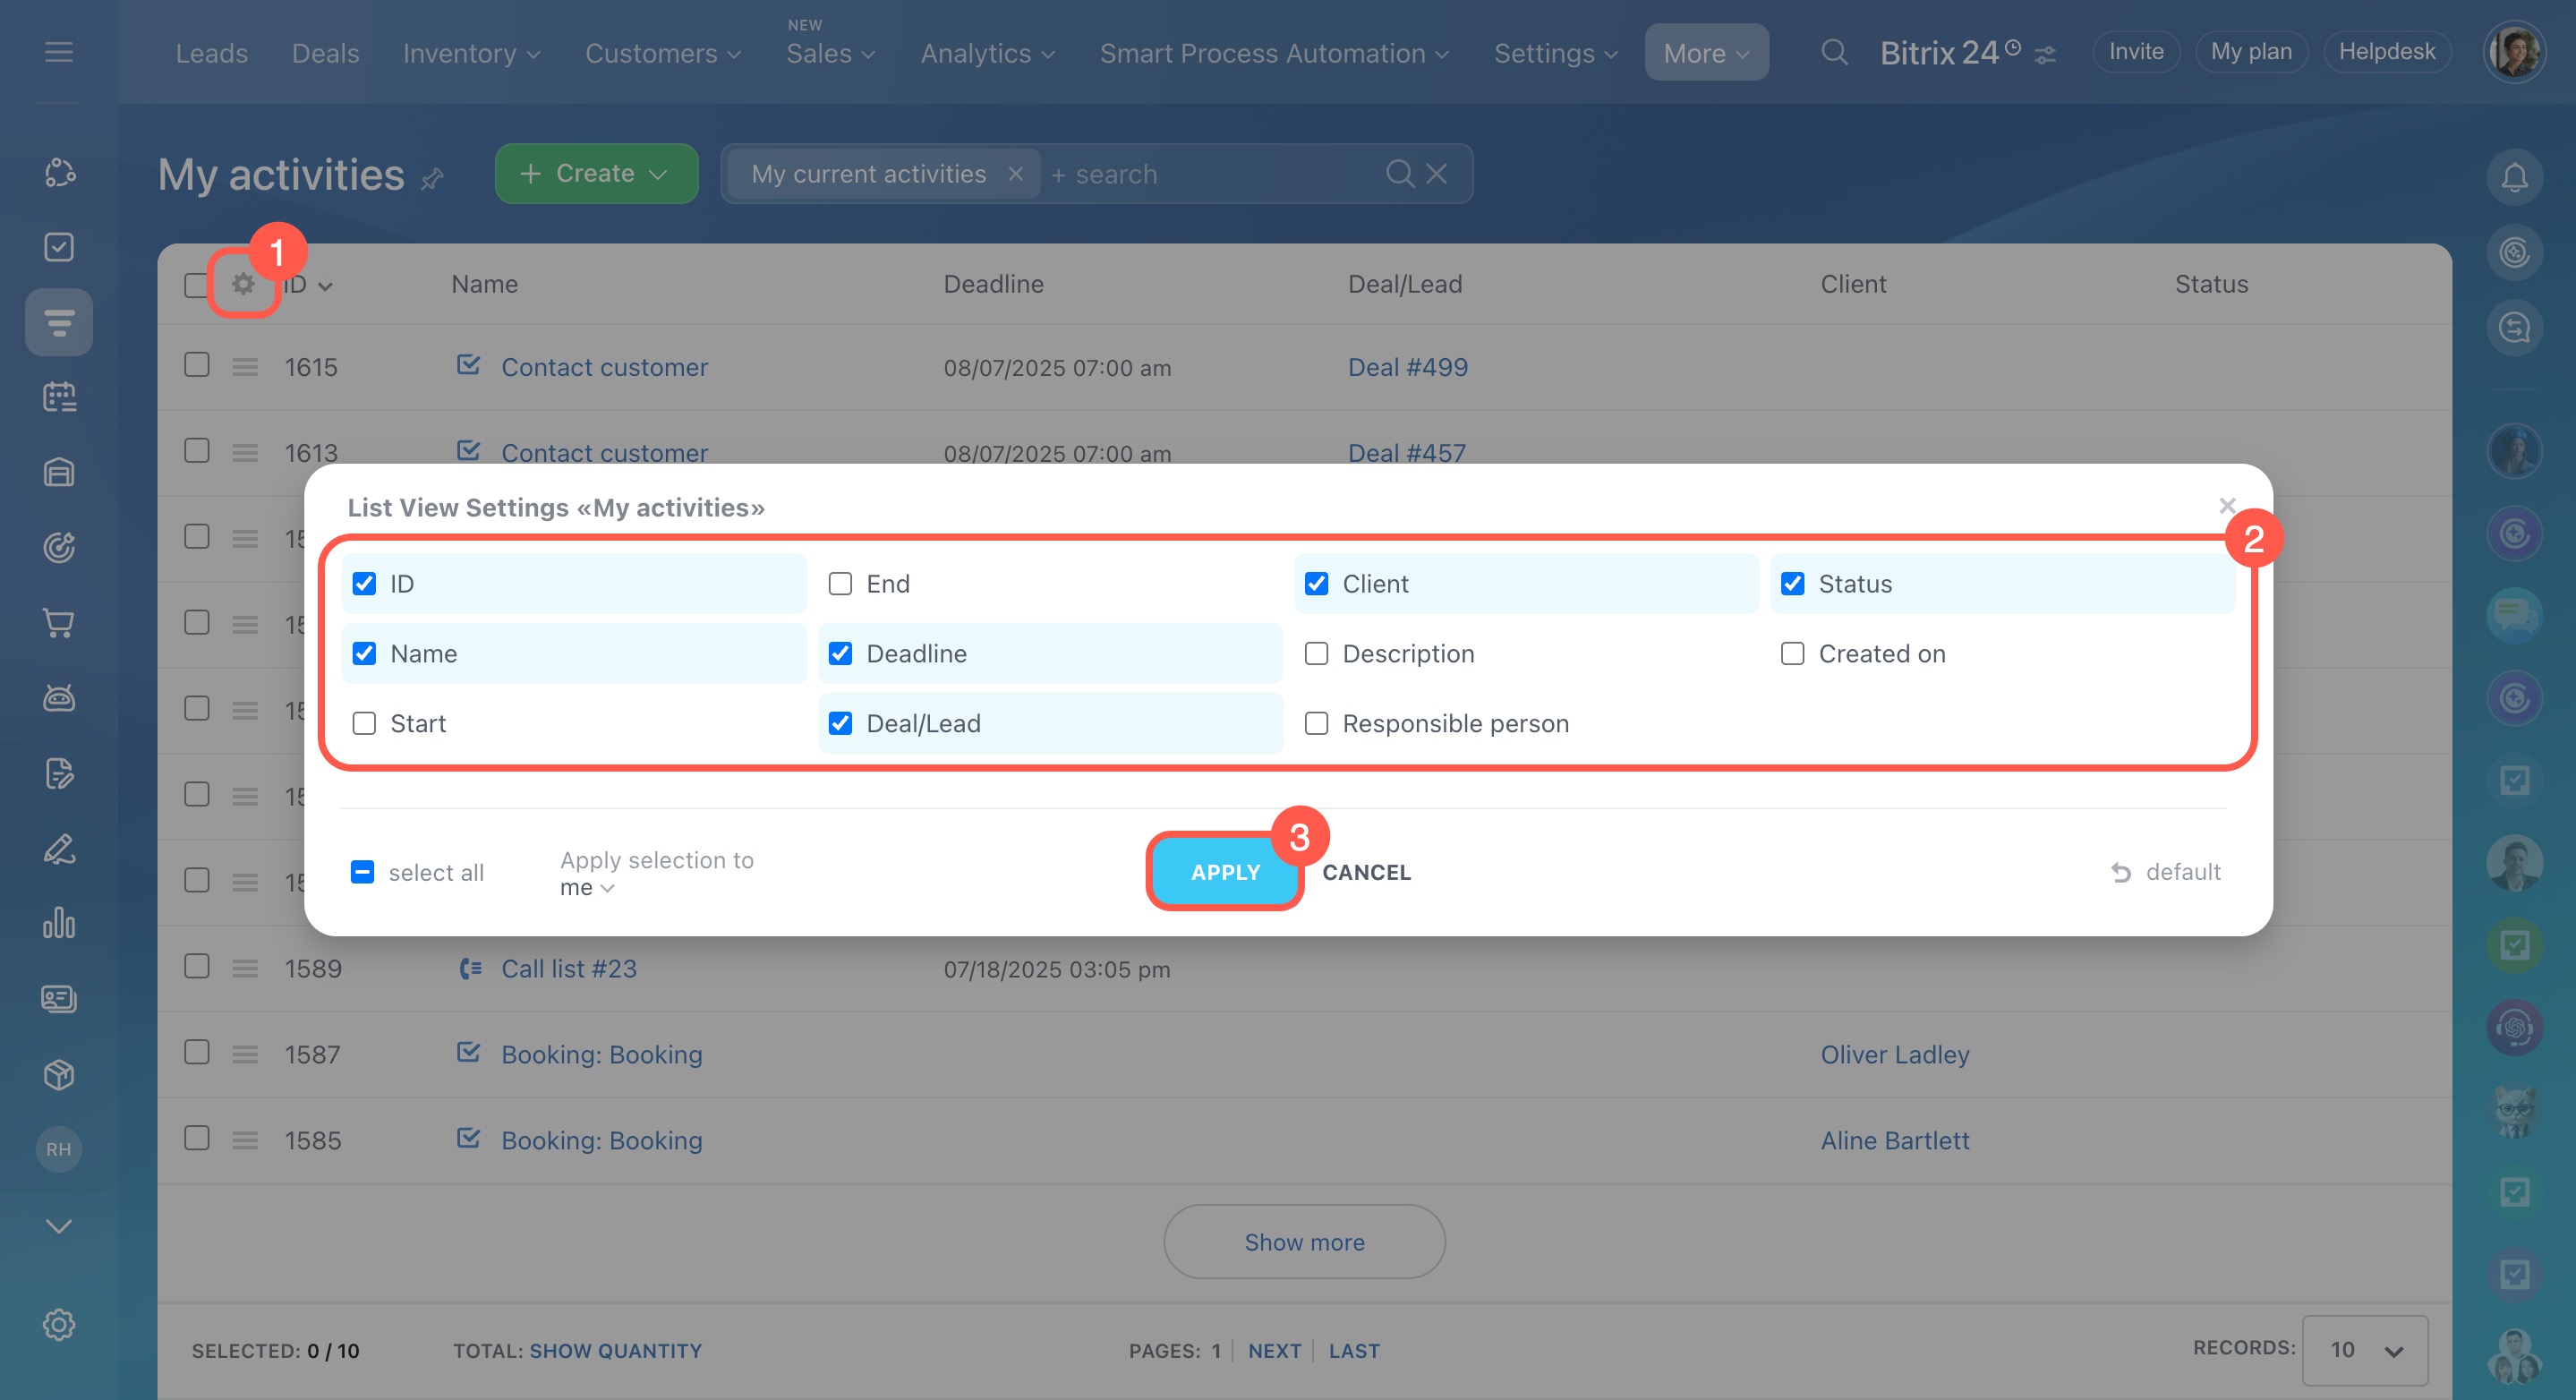The image size is (2576, 1400).
Task: Go to the Deals tab
Action: tap(325, 53)
